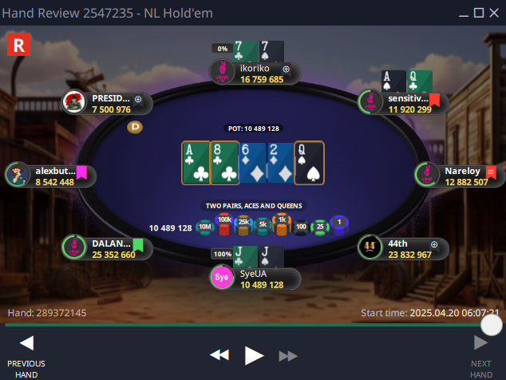Click PRESID... player avatar picture
Image resolution: width=506 pixels, height=380 pixels.
[x=74, y=102]
